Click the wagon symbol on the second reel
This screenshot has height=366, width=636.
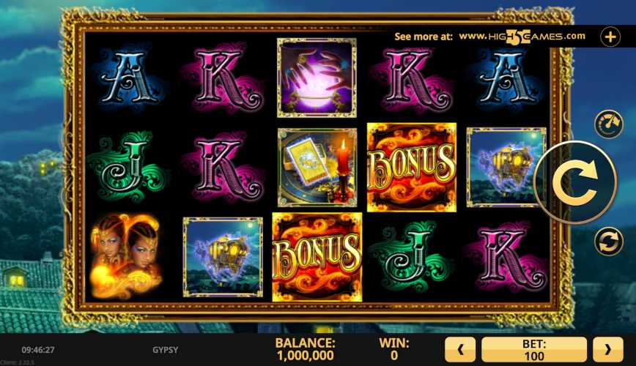223,257
